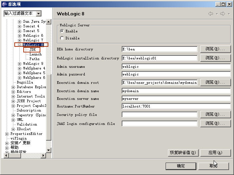234x175 pixels.
Task: Select Subscription tree item
Action: (x=29, y=110)
